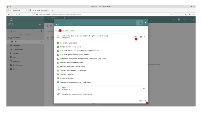Close the test access rights dialog
This screenshot has width=202, height=114.
(145, 23)
